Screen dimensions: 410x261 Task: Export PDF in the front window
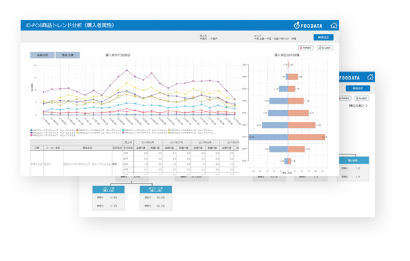tap(306, 48)
